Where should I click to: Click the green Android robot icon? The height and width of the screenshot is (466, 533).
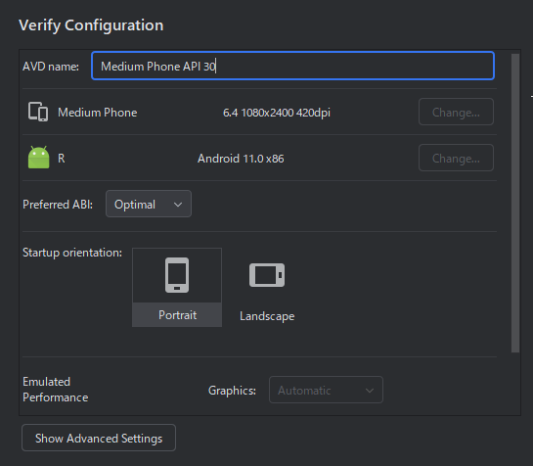pos(38,158)
